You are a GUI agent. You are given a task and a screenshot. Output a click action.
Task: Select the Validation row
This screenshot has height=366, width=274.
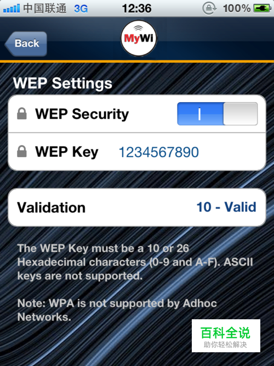point(137,207)
